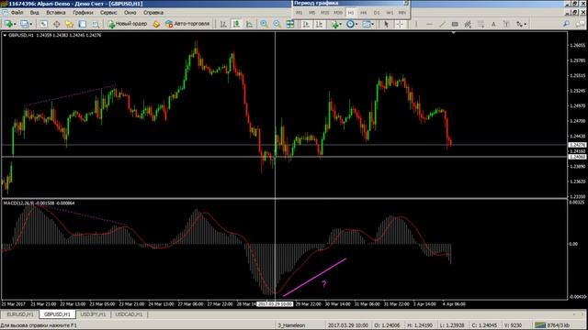Close the Период графика floating toolbar
588x330 pixels.
(x=406, y=3)
